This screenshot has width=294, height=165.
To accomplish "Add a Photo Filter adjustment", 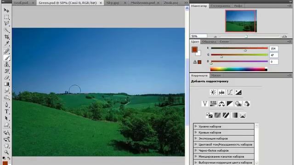I will tap(238, 104).
